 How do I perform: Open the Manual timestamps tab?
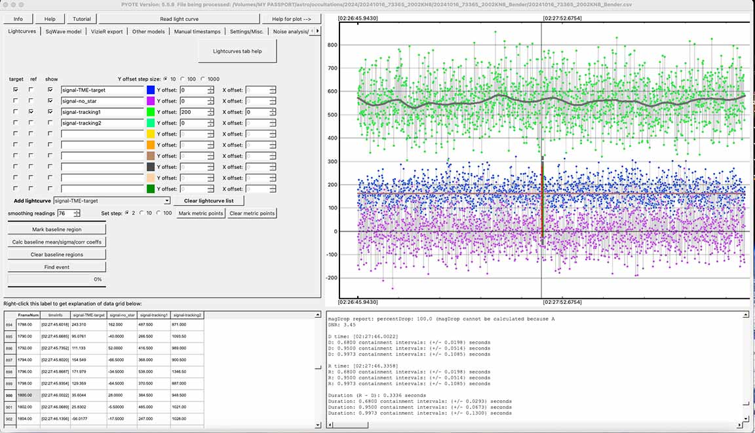pyautogui.click(x=197, y=31)
